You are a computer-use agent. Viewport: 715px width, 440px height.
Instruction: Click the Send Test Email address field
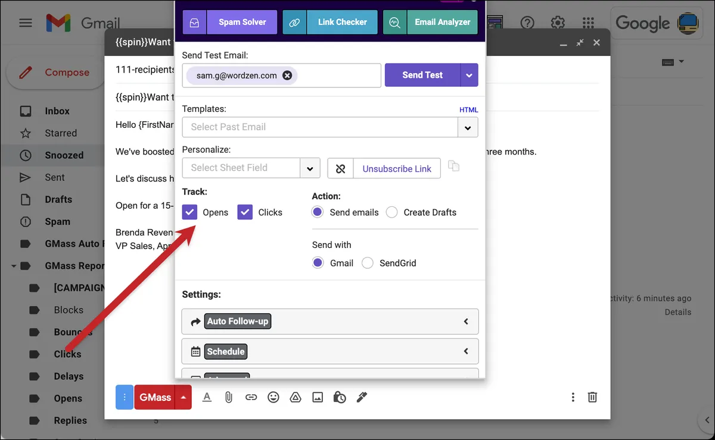(x=281, y=76)
